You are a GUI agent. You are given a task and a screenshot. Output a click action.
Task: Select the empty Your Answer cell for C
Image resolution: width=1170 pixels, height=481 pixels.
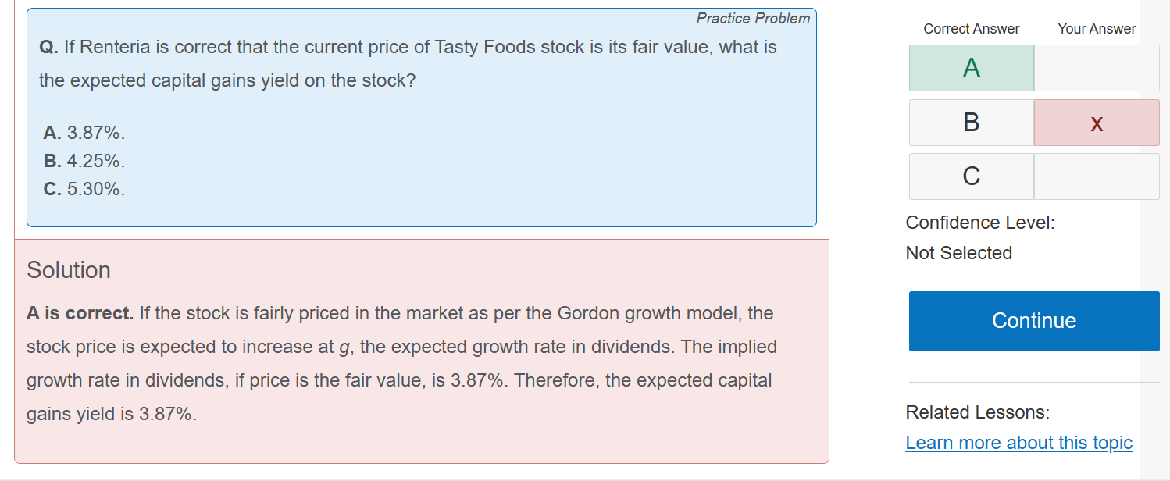(1097, 176)
